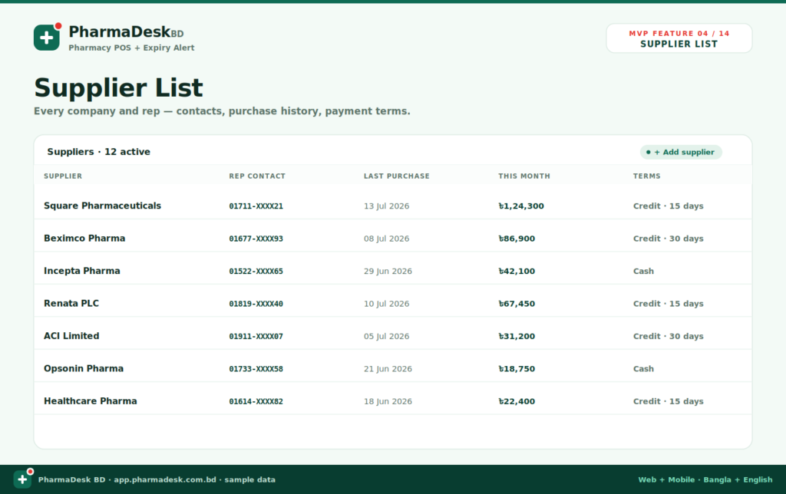
Task: Click rep contact 01819-XXXX40
Action: (x=256, y=304)
